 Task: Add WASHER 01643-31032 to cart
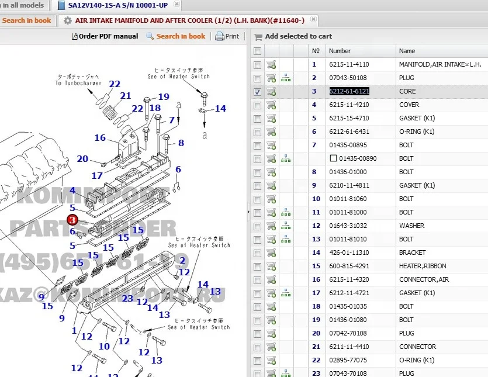coord(271,226)
